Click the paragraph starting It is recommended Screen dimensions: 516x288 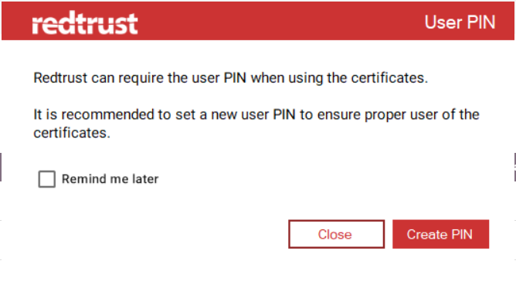(256, 124)
